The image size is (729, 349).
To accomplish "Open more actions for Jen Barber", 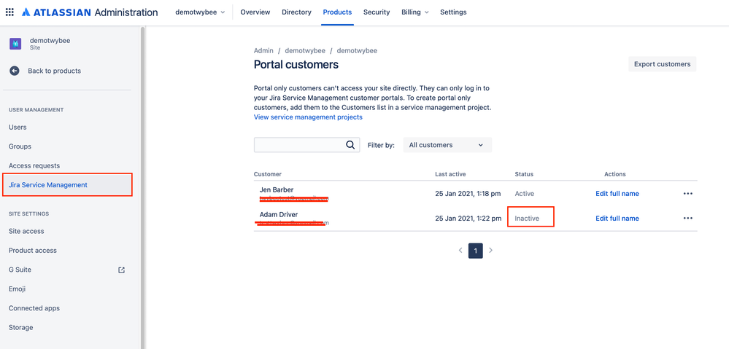I will (x=688, y=194).
